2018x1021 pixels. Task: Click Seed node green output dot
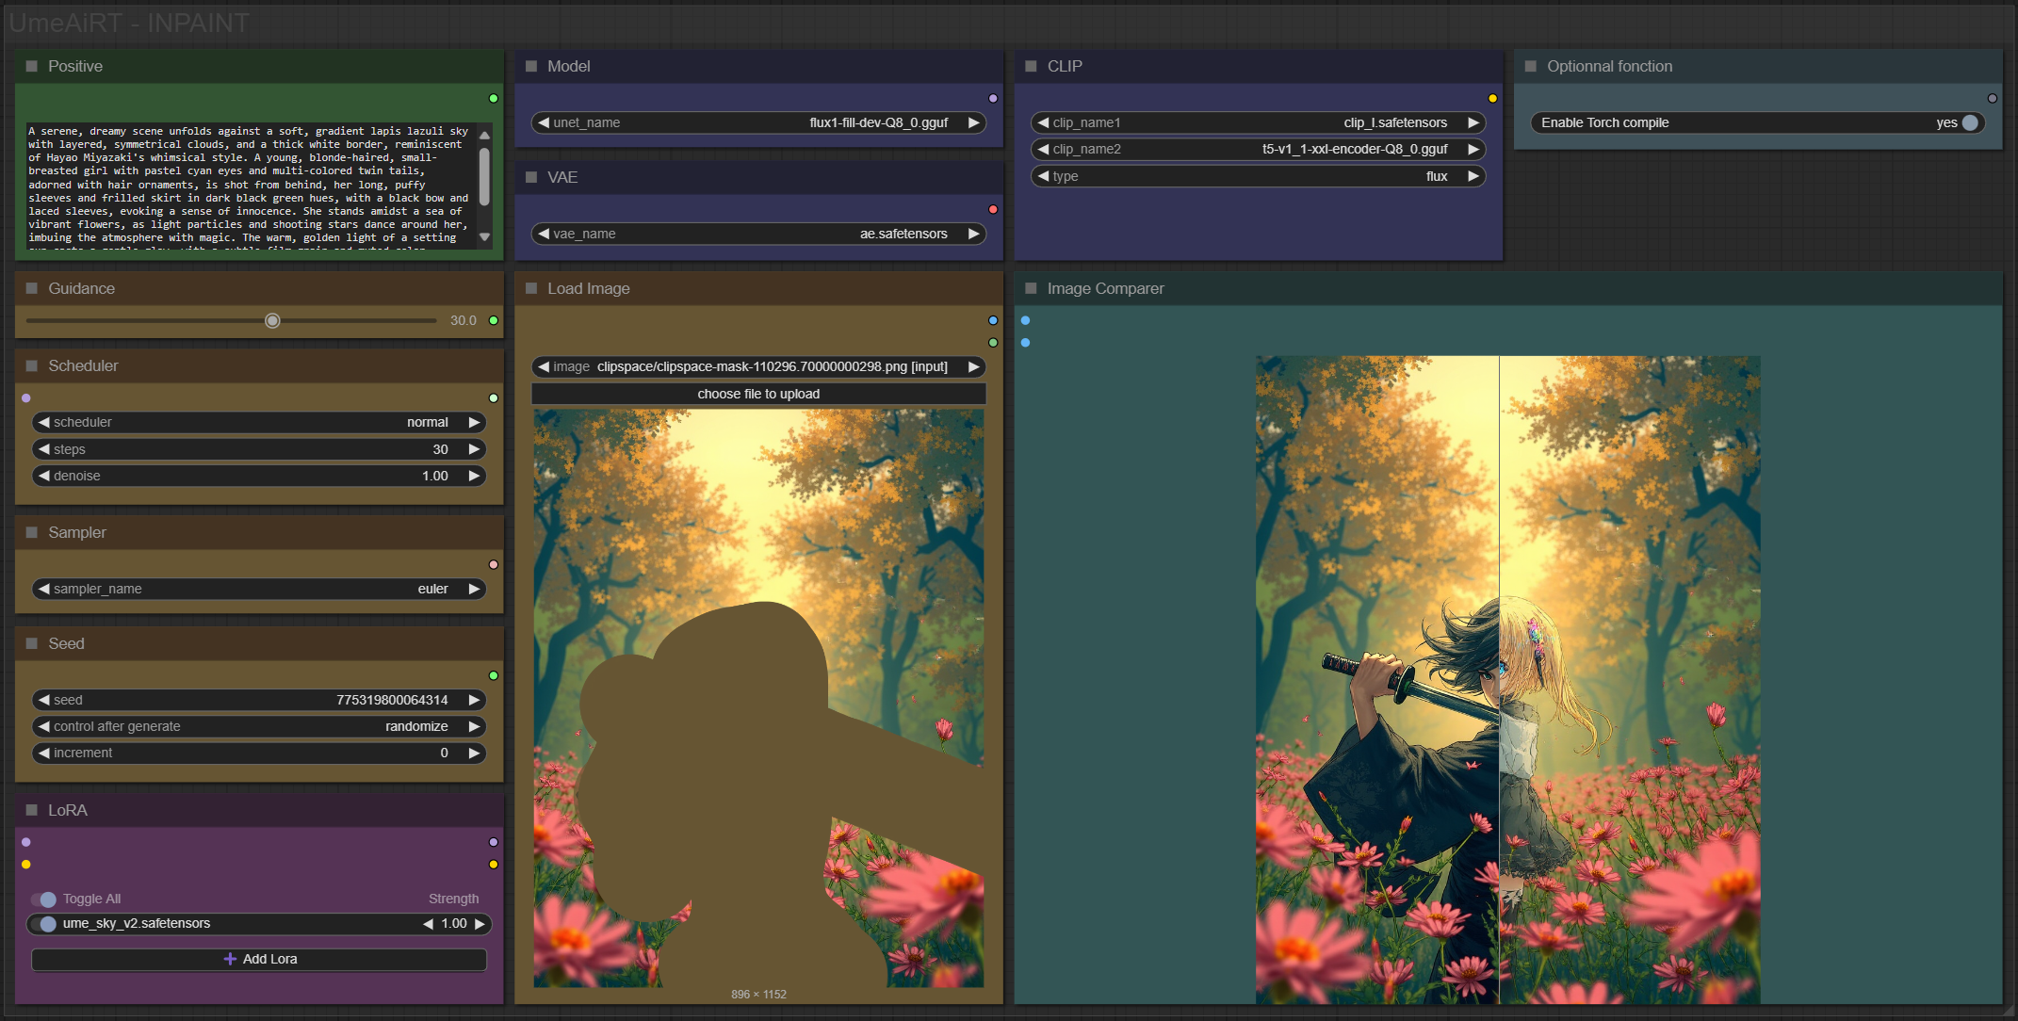point(494,675)
